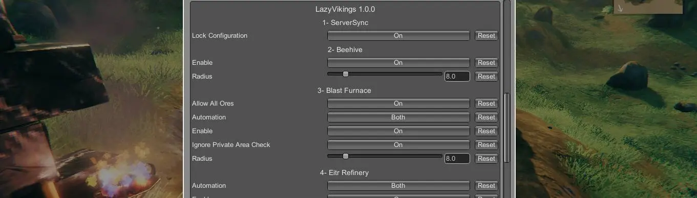Change Eitr Refinery Automation Both option

(x=398, y=186)
